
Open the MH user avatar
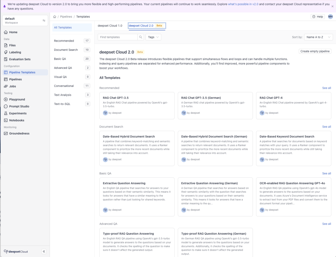pos(330,16)
